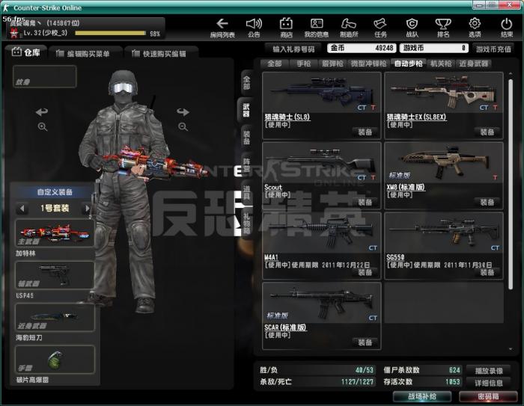Click the scroll down arrow of weapon list

(511, 349)
